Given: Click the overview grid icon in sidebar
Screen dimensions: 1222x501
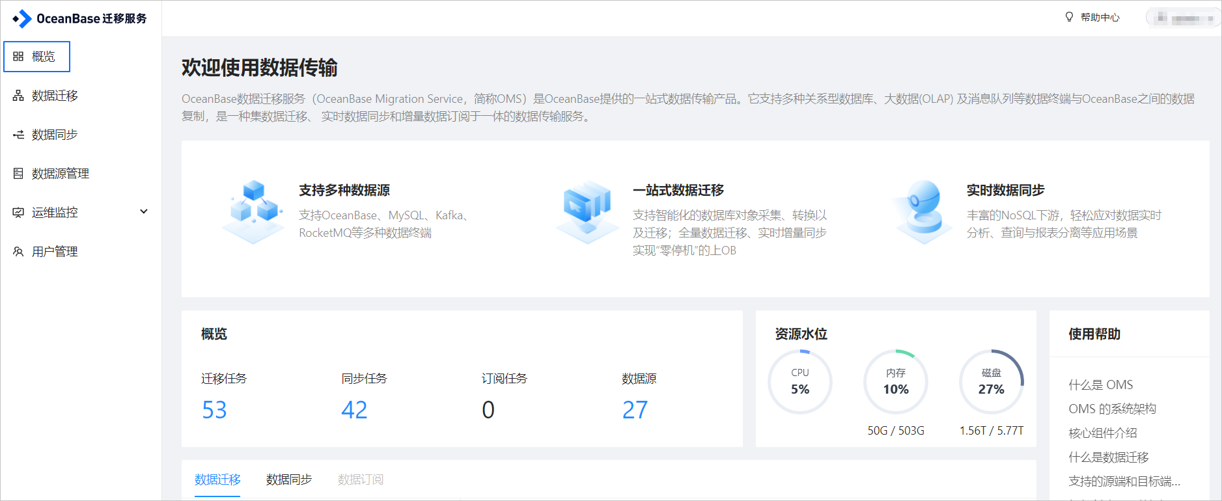Looking at the screenshot, I should pos(18,57).
